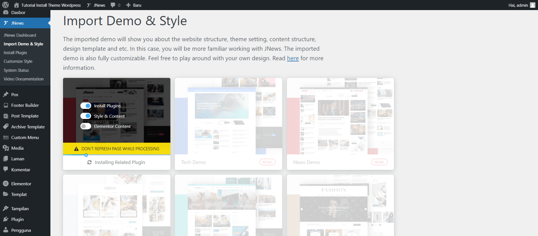The height and width of the screenshot is (236, 538).
Task: Click the import progress bar handle
Action: (x=86, y=155)
